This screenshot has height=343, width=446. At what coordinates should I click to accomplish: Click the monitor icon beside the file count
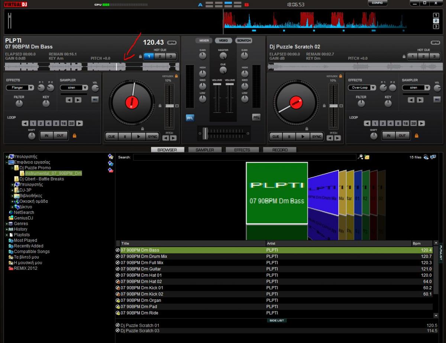(433, 157)
